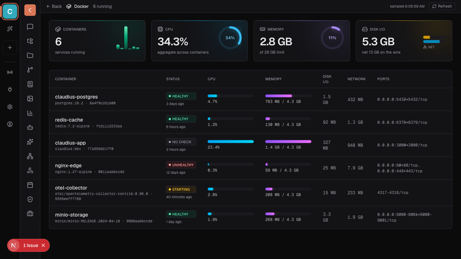Open the sparkles AI icon
This screenshot has height=259, width=461.
point(30,142)
